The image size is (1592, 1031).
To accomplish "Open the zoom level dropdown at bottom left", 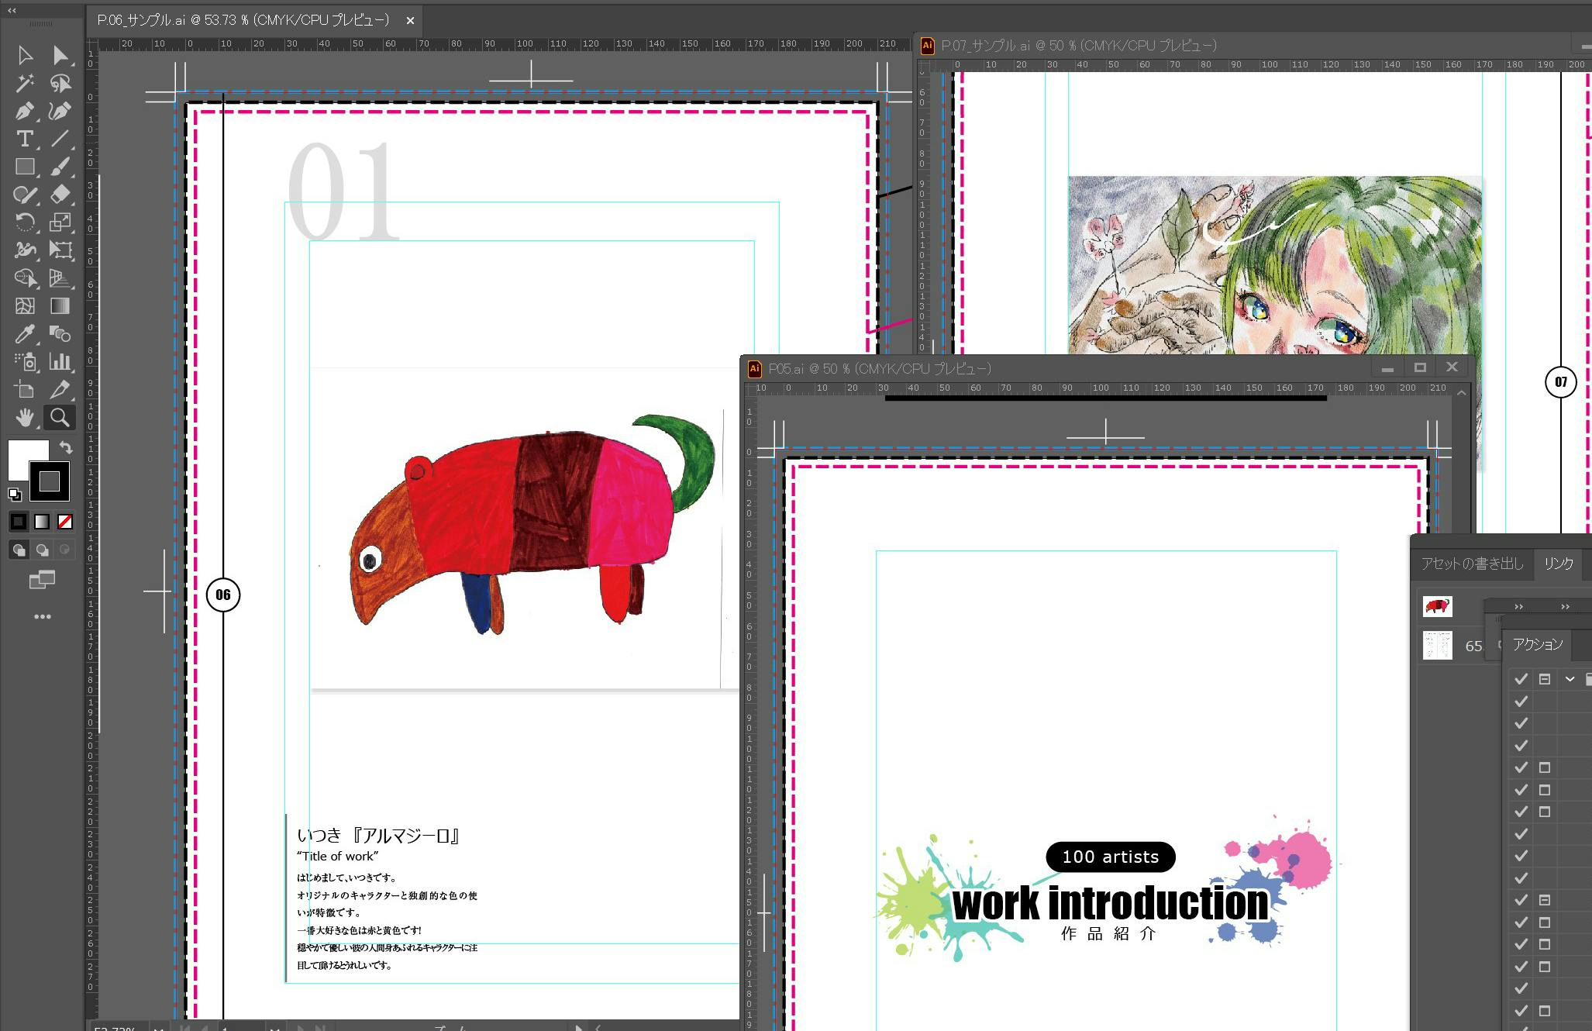I will pyautogui.click(x=158, y=1027).
